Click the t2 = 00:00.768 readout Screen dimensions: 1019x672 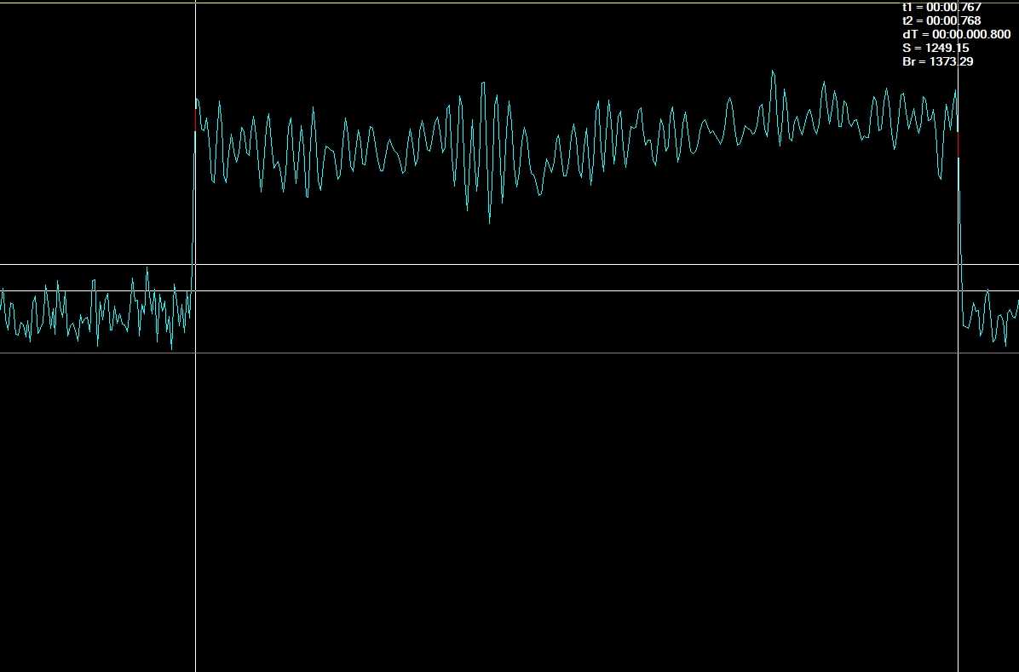tap(941, 20)
